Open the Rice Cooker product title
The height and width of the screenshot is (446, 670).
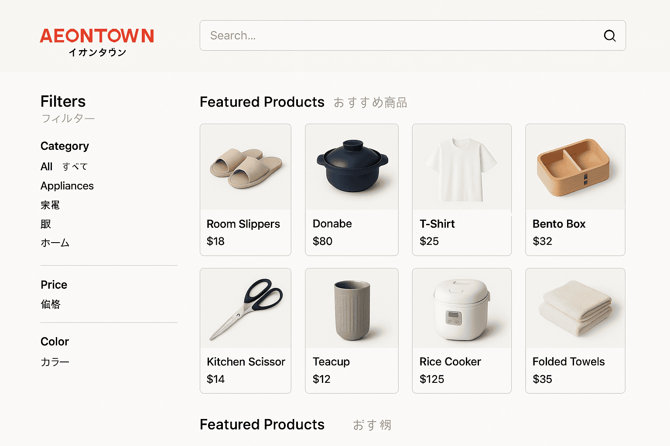450,362
